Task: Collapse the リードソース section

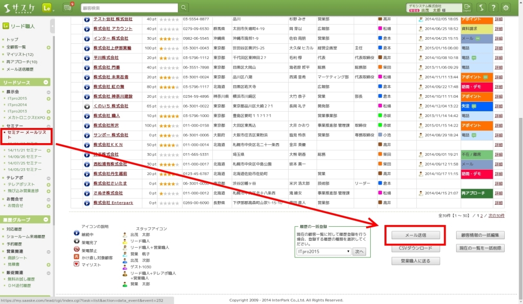Action: click(x=47, y=83)
